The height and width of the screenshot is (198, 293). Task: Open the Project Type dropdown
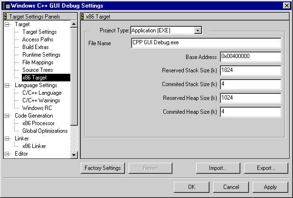[198, 30]
